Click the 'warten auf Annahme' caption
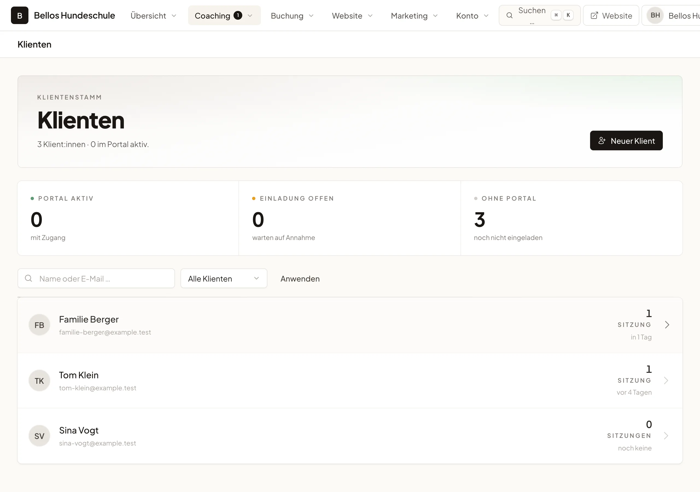700x492 pixels. click(x=284, y=238)
